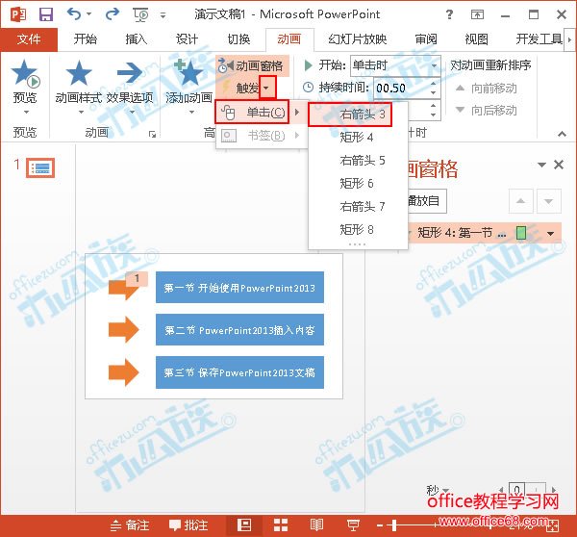Click the PowerPoint application logo icon
The image size is (577, 537).
(x=18, y=14)
